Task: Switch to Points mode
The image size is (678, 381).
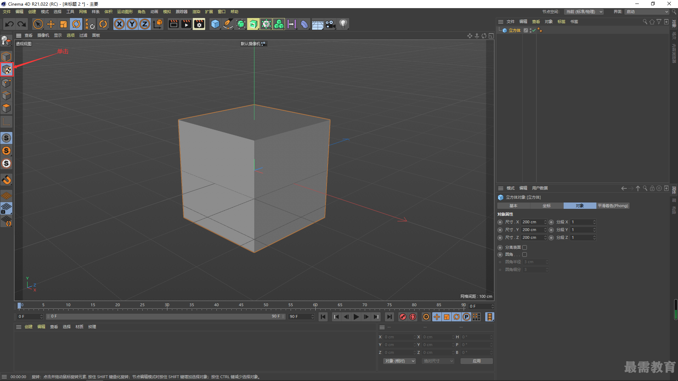Action: tap(6, 83)
